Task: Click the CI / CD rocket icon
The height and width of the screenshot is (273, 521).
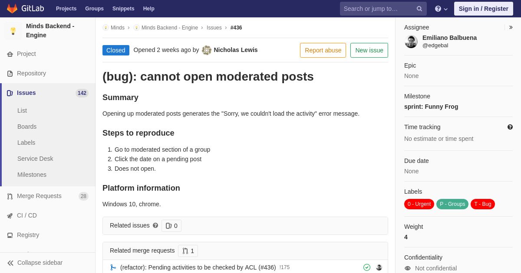Action: pyautogui.click(x=10, y=216)
